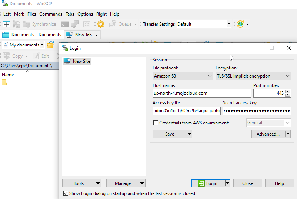This screenshot has width=297, height=199.
Task: Click the PuTTY session icon in toolbar
Action: pyautogui.click(x=75, y=24)
